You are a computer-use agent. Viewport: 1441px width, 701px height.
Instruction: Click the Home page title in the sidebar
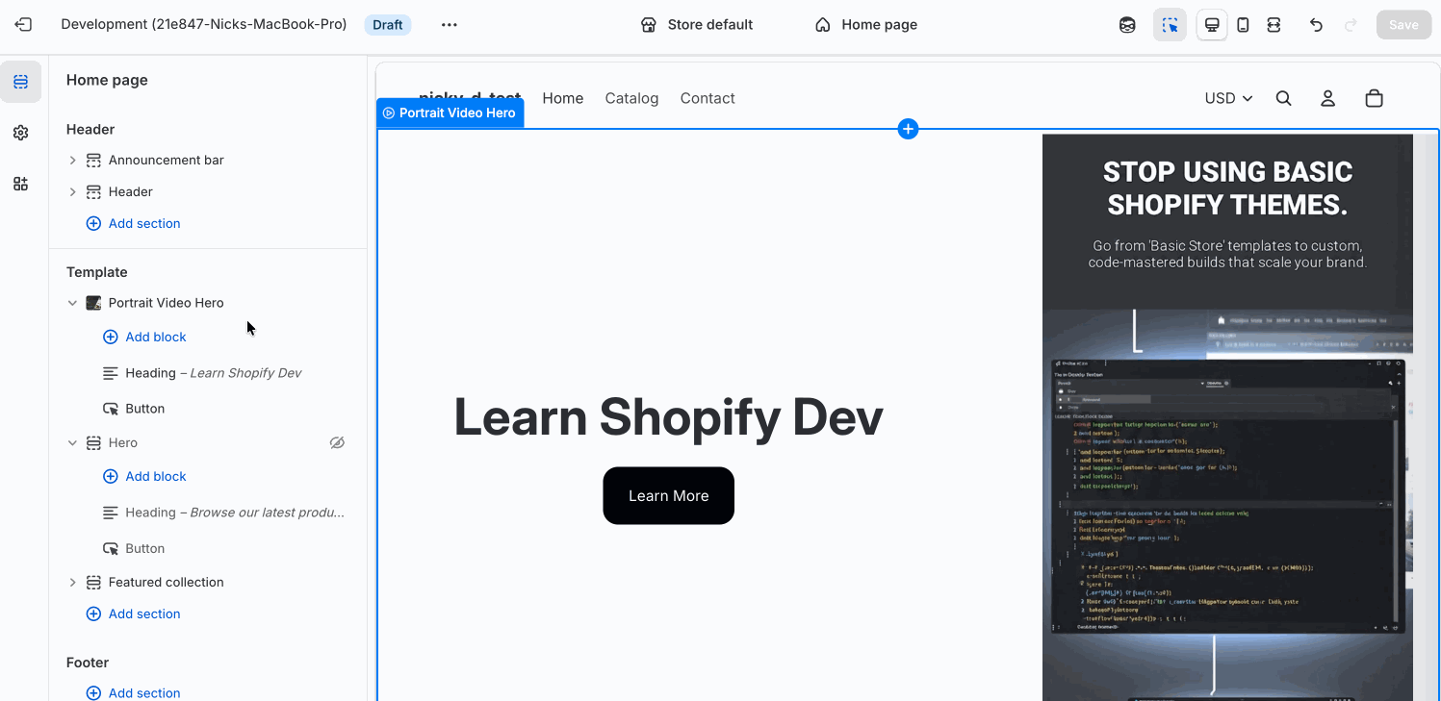pyautogui.click(x=107, y=80)
